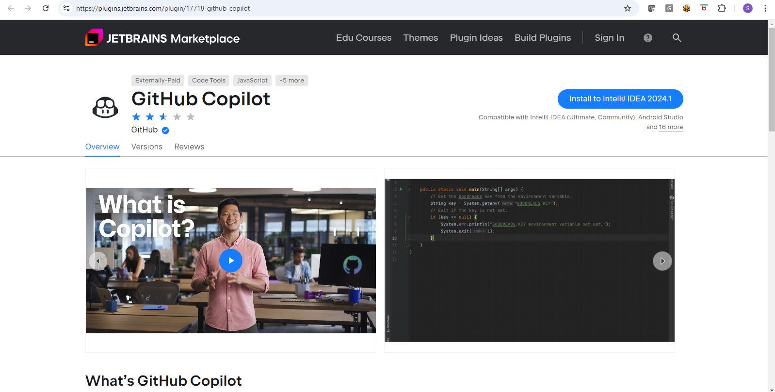Click the orange flower extension icon

coord(687,8)
